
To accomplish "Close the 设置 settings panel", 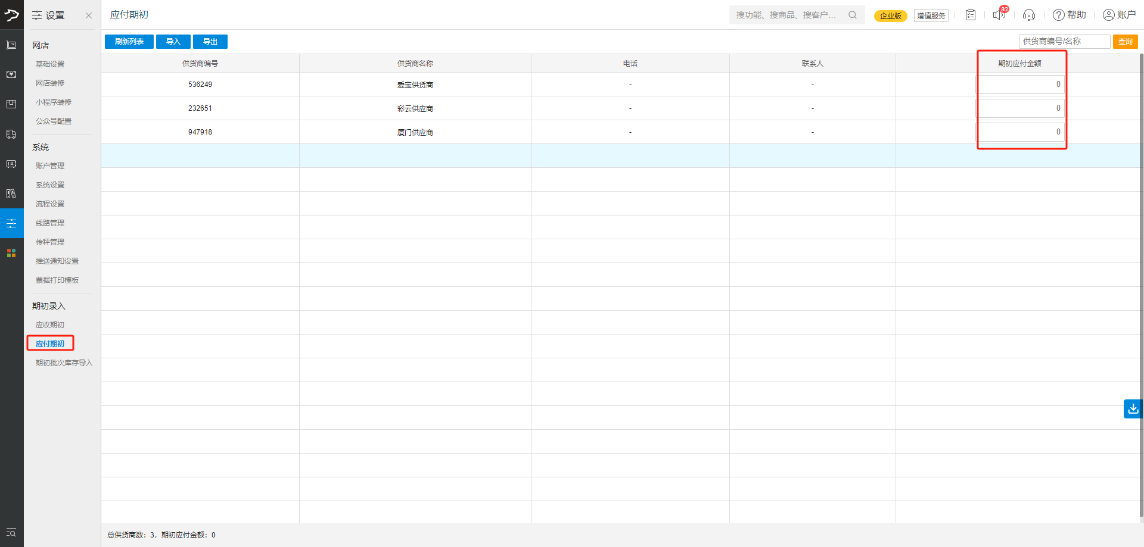I will tap(89, 15).
